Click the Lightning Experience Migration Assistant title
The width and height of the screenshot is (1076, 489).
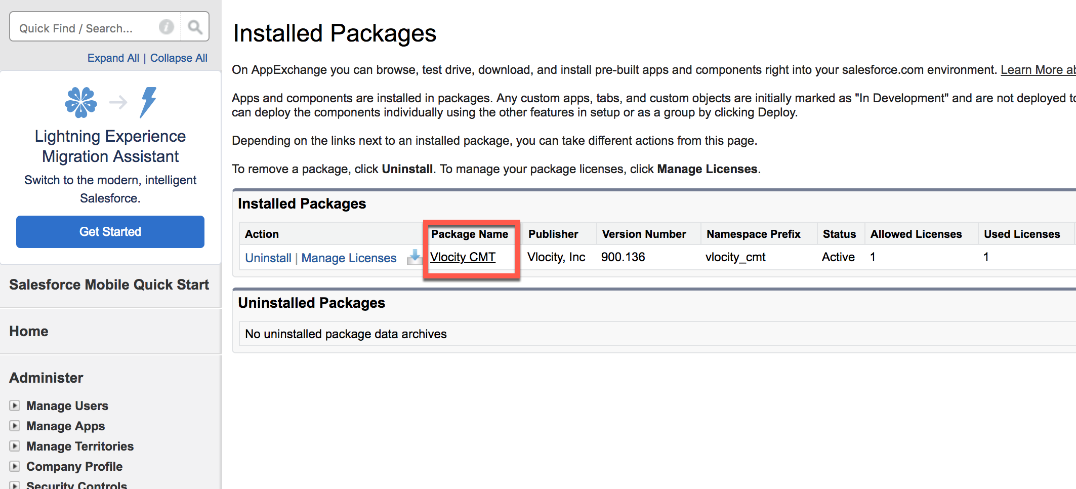[x=110, y=146]
